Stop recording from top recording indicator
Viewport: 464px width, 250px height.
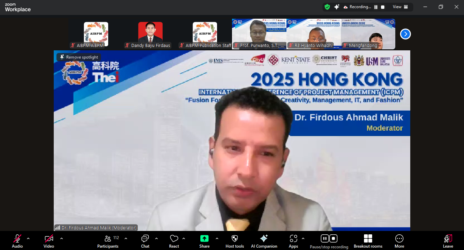click(x=383, y=7)
